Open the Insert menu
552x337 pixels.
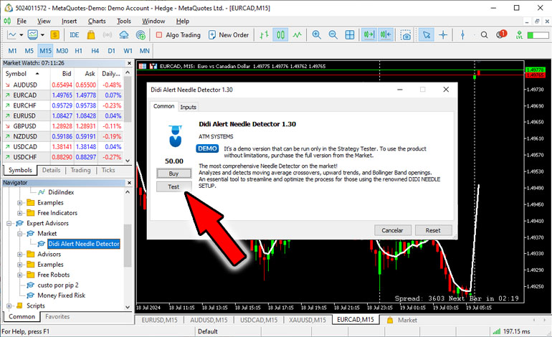click(69, 21)
